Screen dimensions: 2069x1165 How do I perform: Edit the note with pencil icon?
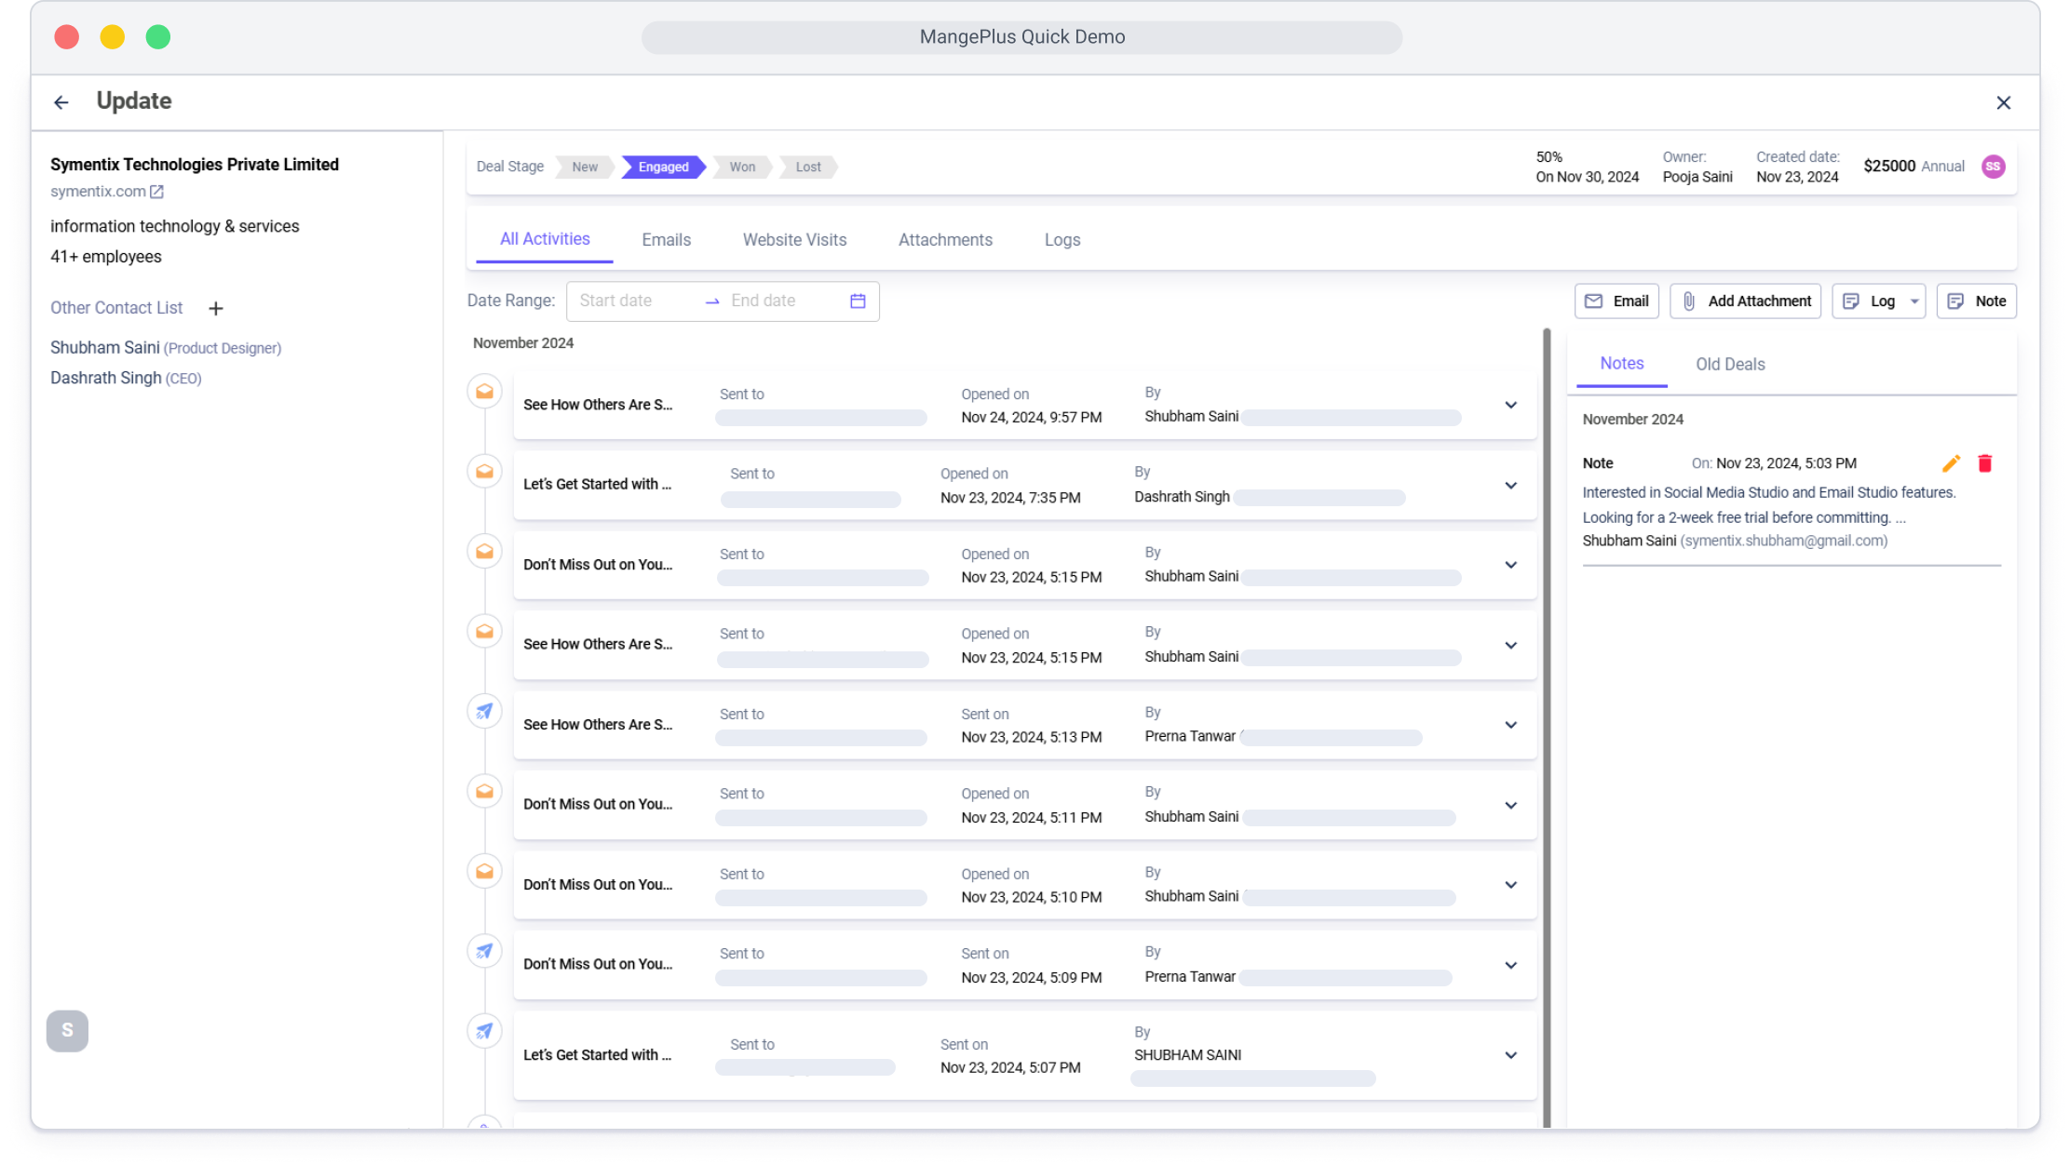tap(1951, 463)
